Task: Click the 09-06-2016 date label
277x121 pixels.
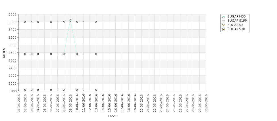Action: pyautogui.click(x=70, y=103)
